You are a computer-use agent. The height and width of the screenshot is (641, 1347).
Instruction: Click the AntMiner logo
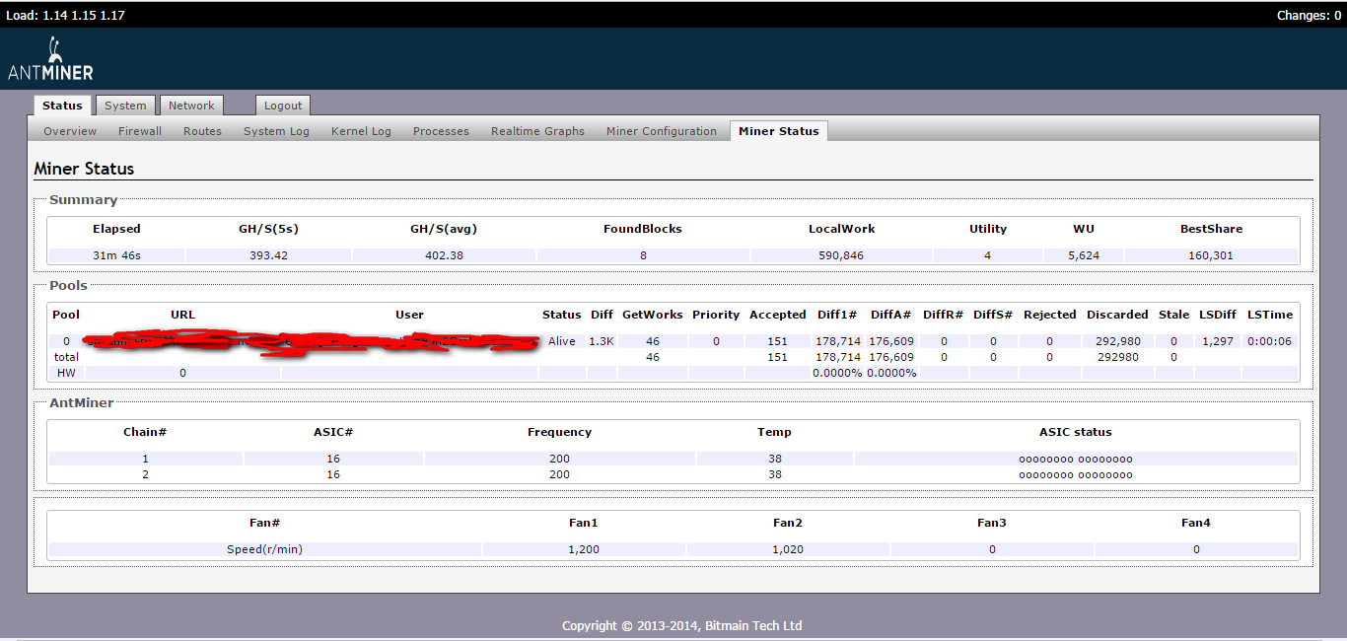50,59
